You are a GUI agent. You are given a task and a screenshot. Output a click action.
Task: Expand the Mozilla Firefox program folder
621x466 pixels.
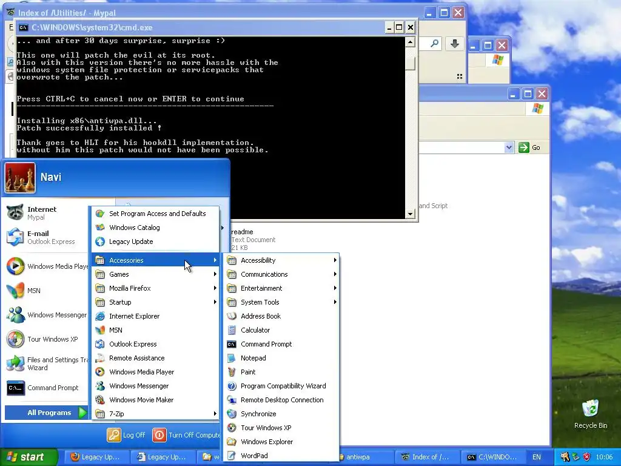pos(155,288)
